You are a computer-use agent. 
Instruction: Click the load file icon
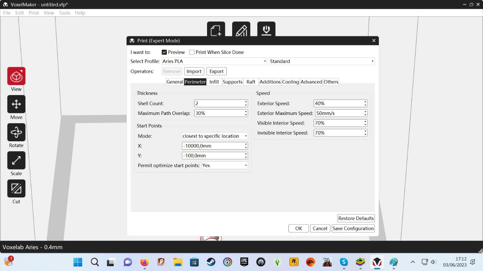point(216,30)
